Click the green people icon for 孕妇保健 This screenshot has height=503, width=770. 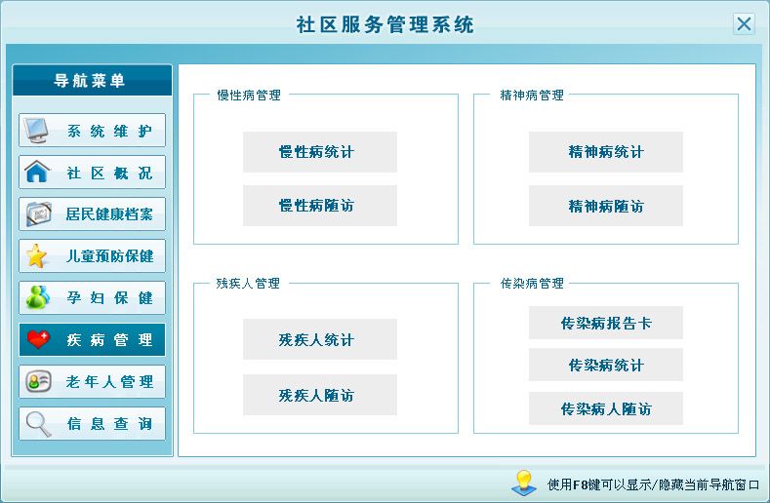coord(38,297)
